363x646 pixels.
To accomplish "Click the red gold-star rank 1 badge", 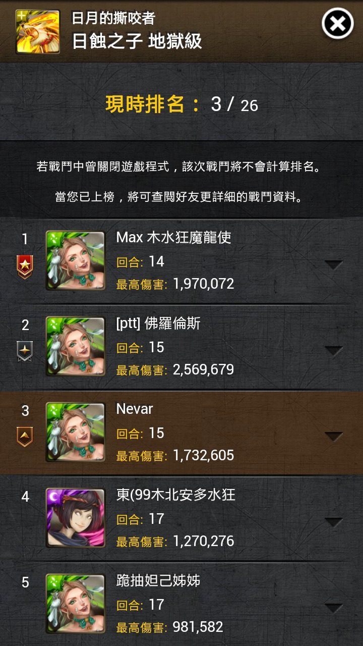I will tap(25, 267).
